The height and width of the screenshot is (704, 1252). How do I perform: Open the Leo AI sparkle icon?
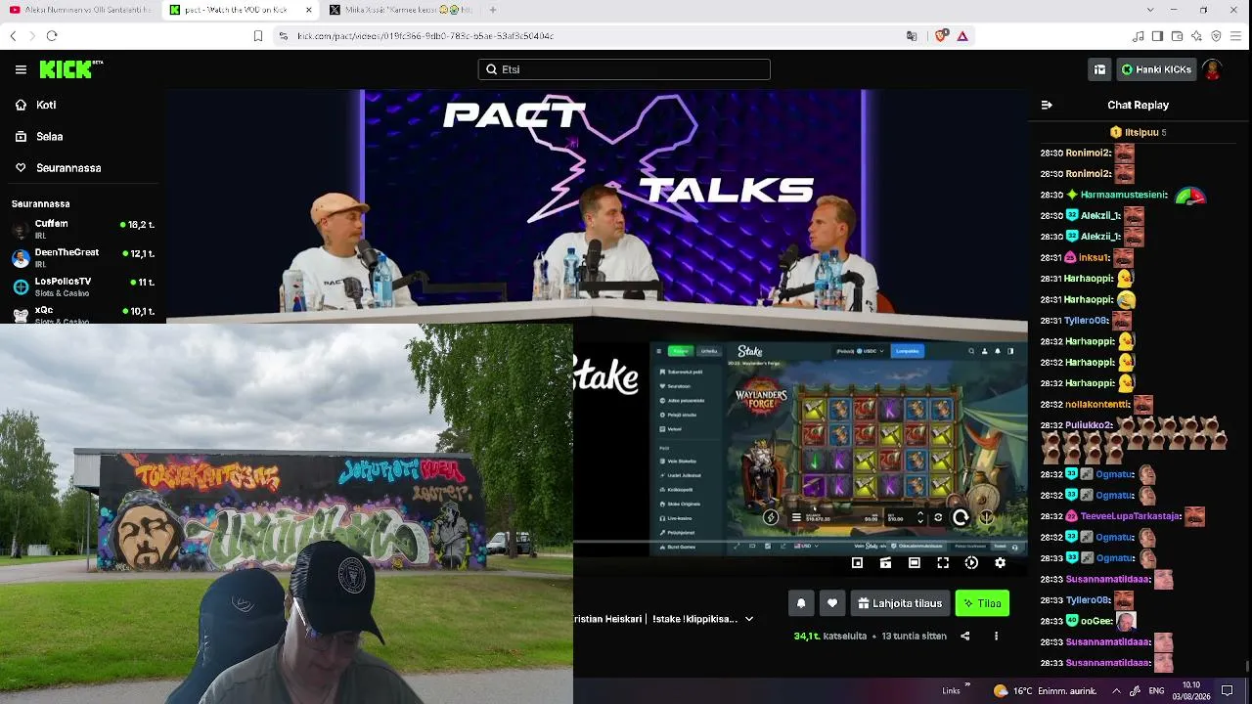pyautogui.click(x=1196, y=36)
